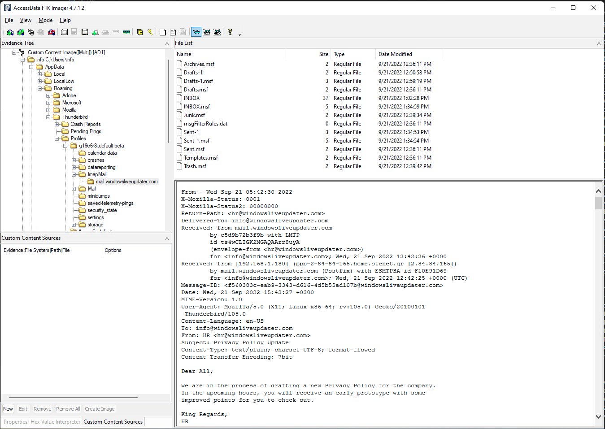Toggle the TEXT view mode
This screenshot has width=605, height=429.
(x=207, y=32)
